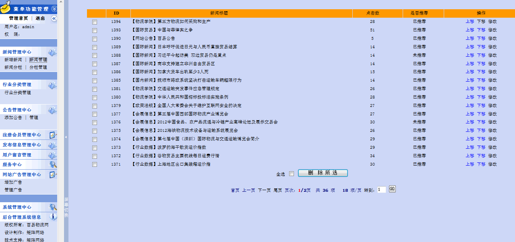This screenshot has height=242, width=515.
Task: Click the 转到 page number input field
Action: coord(382,190)
